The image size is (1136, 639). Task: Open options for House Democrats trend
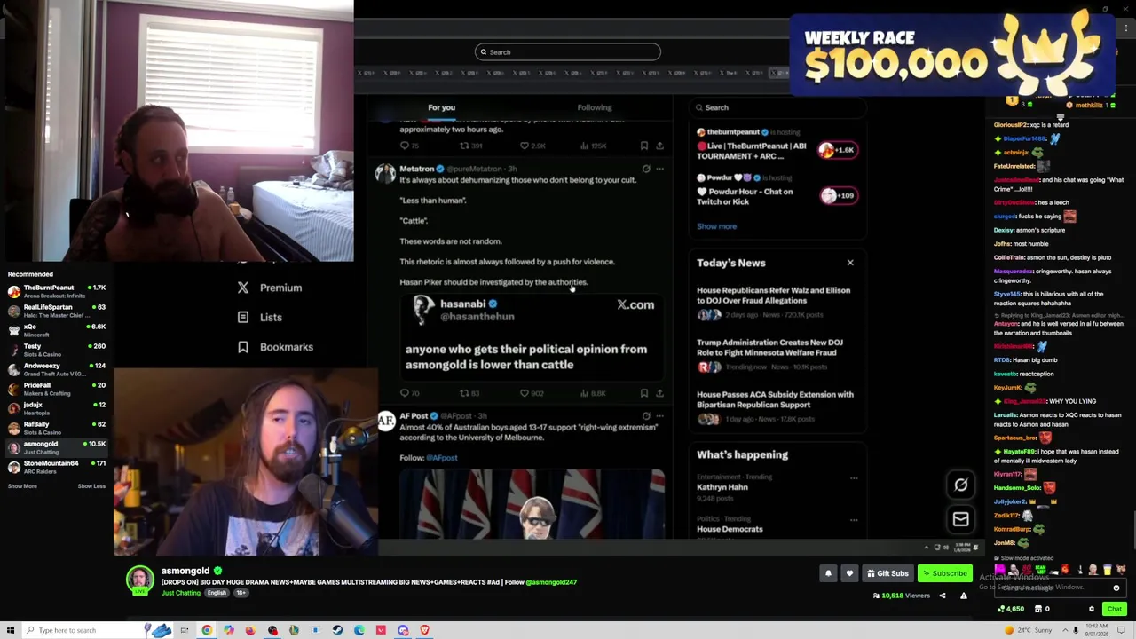854,520
